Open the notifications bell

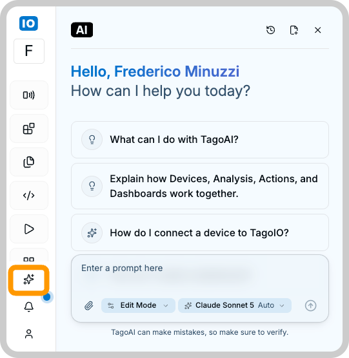(x=29, y=306)
